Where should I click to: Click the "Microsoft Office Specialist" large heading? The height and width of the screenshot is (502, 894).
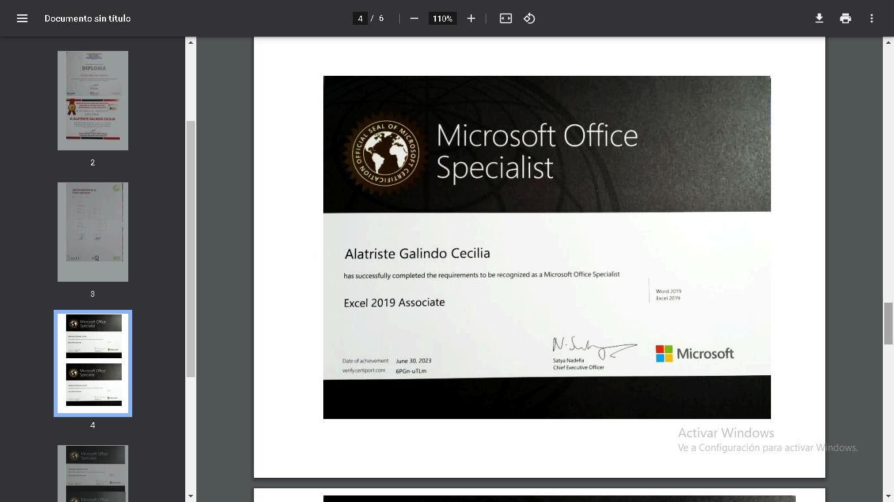pyautogui.click(x=537, y=151)
